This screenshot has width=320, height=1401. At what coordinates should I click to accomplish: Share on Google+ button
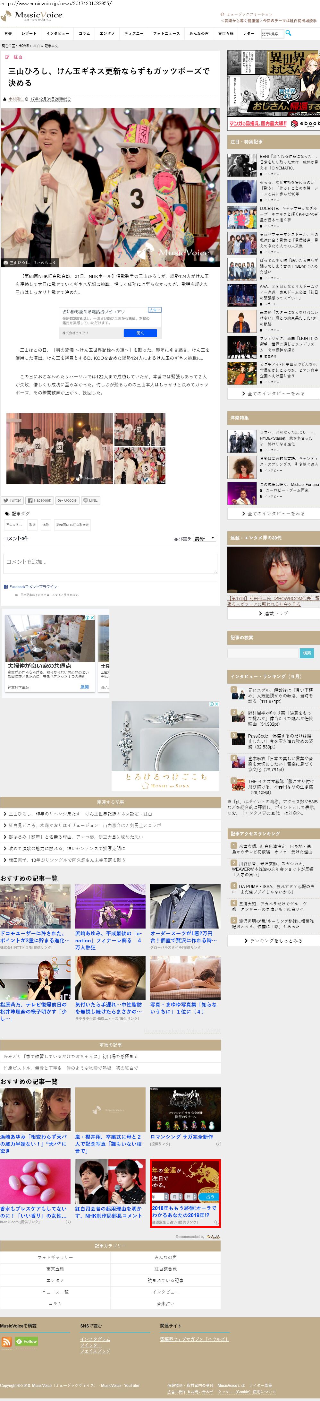pos(67,500)
